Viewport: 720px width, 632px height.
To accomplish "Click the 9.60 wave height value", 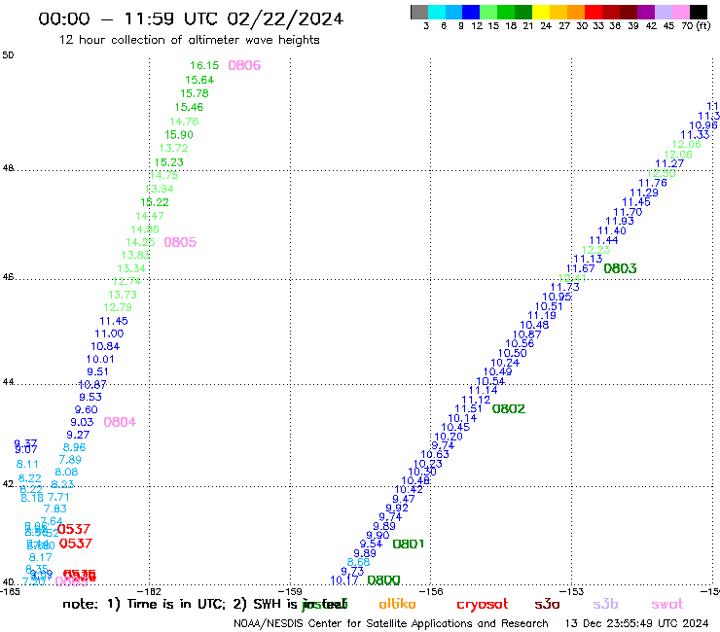I will [86, 410].
